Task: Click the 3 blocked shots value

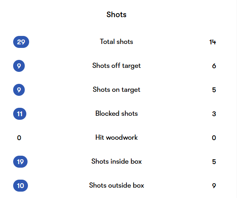Action: [214, 114]
